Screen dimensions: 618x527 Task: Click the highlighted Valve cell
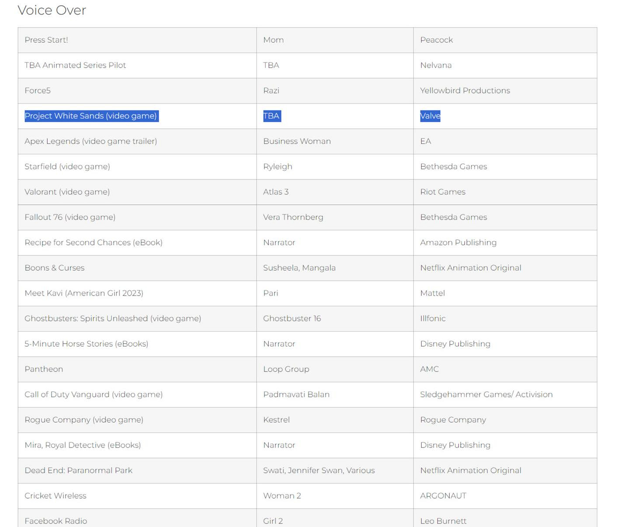(430, 116)
